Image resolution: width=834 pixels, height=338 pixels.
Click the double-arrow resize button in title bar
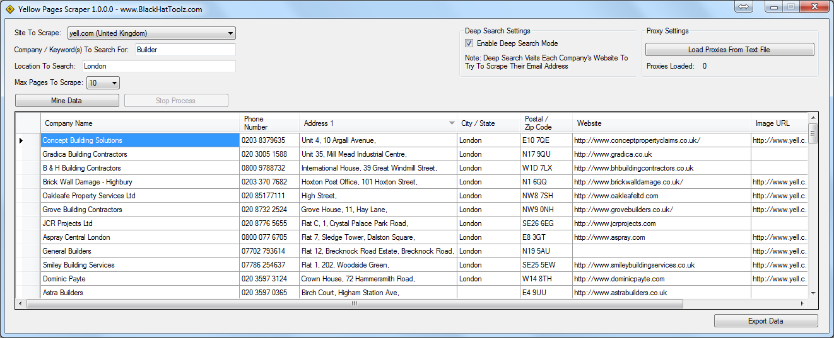tap(743, 6)
